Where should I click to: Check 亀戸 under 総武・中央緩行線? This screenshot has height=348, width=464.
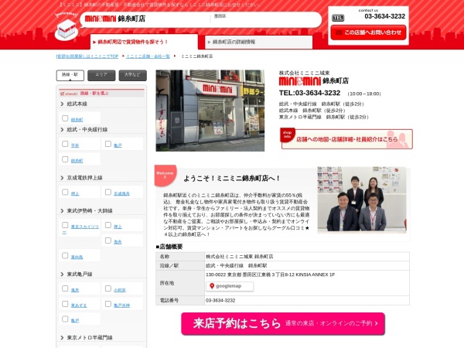tap(108, 144)
